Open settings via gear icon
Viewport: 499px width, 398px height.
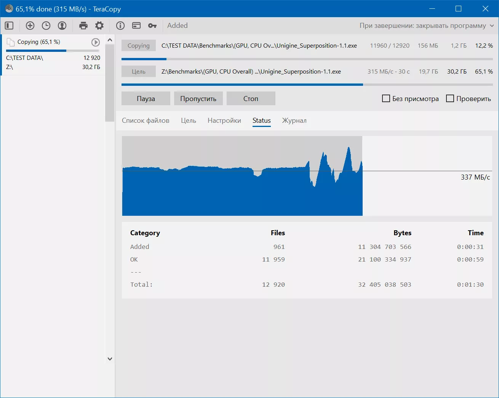(x=99, y=26)
